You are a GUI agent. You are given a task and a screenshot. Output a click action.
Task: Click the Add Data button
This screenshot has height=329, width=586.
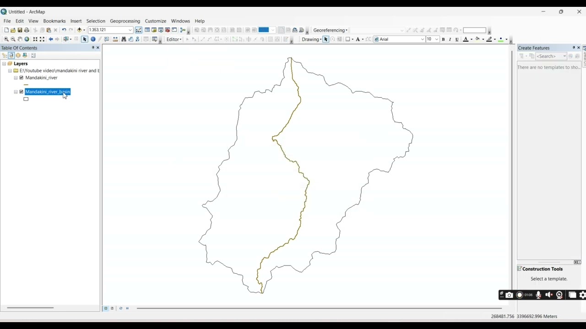point(79,30)
